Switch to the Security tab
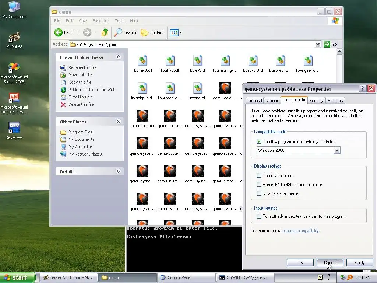377x283 pixels. pyautogui.click(x=316, y=101)
